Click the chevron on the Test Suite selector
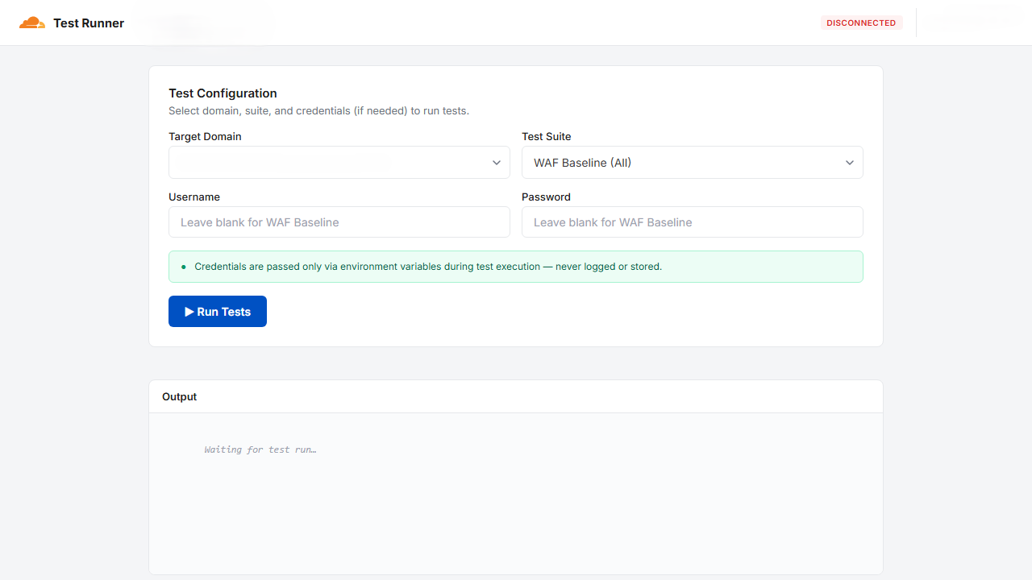 pyautogui.click(x=850, y=162)
